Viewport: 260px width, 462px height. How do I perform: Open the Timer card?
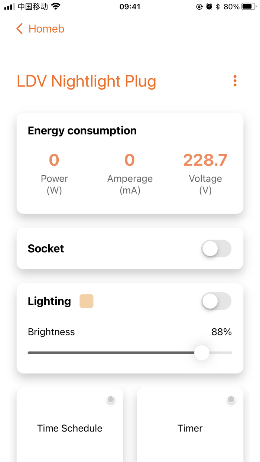[190, 428]
